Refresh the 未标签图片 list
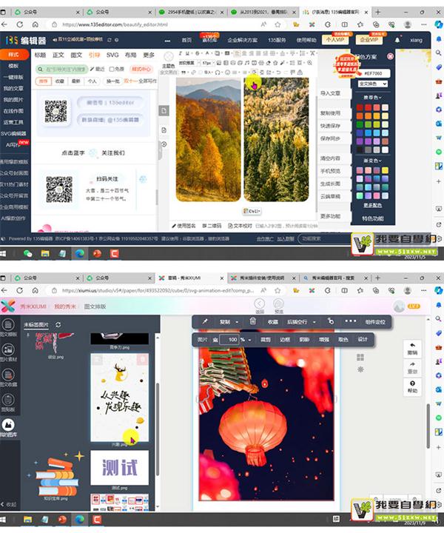The width and height of the screenshot is (444, 533). [x=58, y=325]
